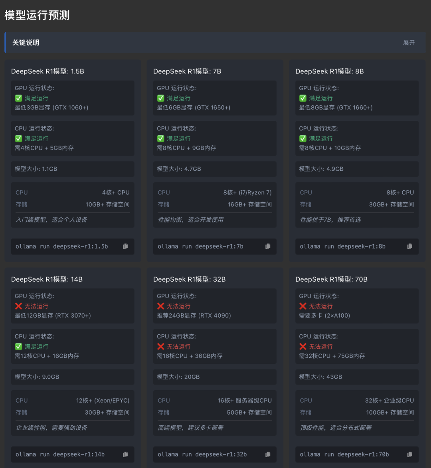Screen dimensions: 431x468
Task: Click '需16核CPU + 36GB内存' text
Action: coord(190,356)
